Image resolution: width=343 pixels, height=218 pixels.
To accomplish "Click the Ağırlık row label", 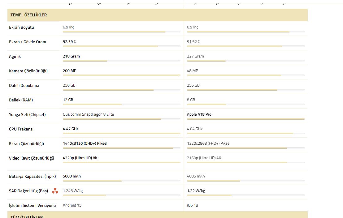I will tap(15, 56).
